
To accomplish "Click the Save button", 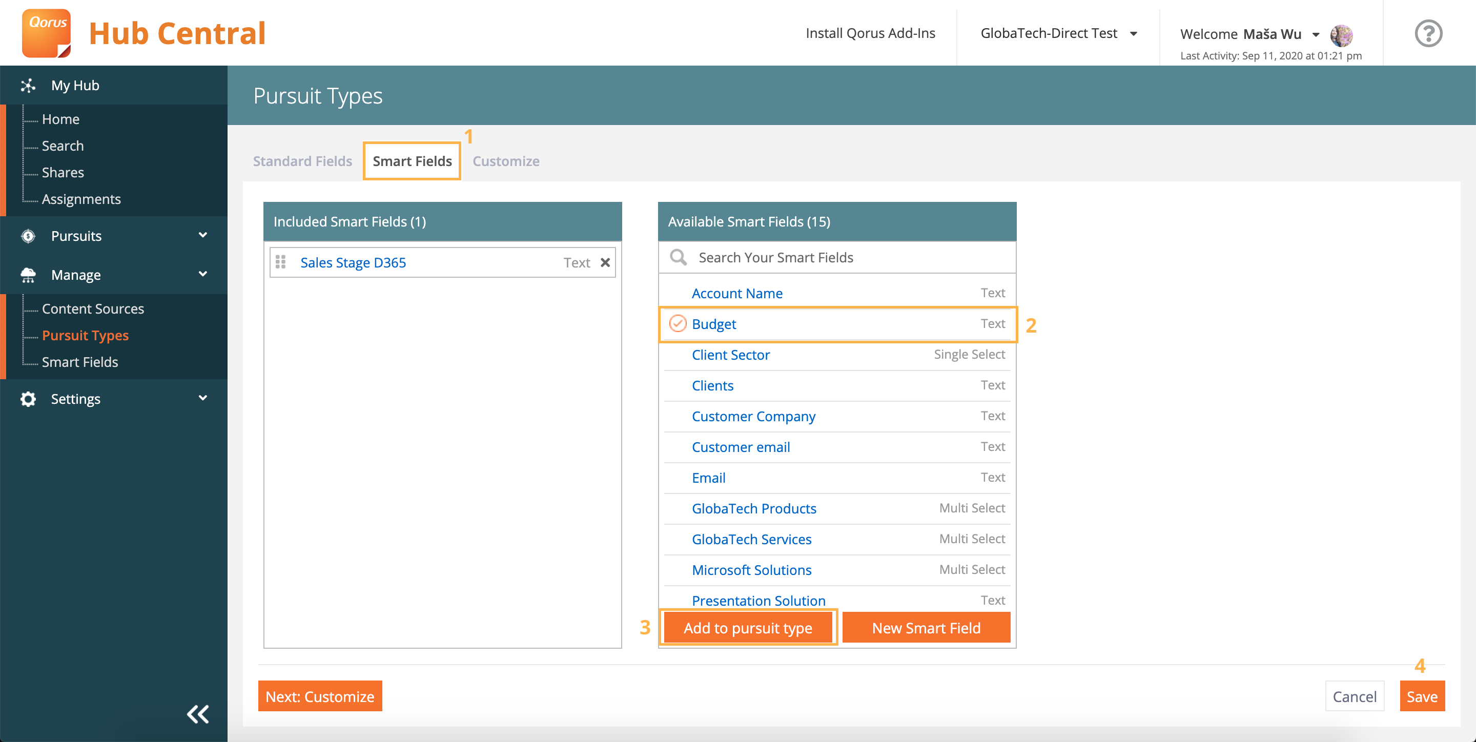I will pyautogui.click(x=1422, y=697).
